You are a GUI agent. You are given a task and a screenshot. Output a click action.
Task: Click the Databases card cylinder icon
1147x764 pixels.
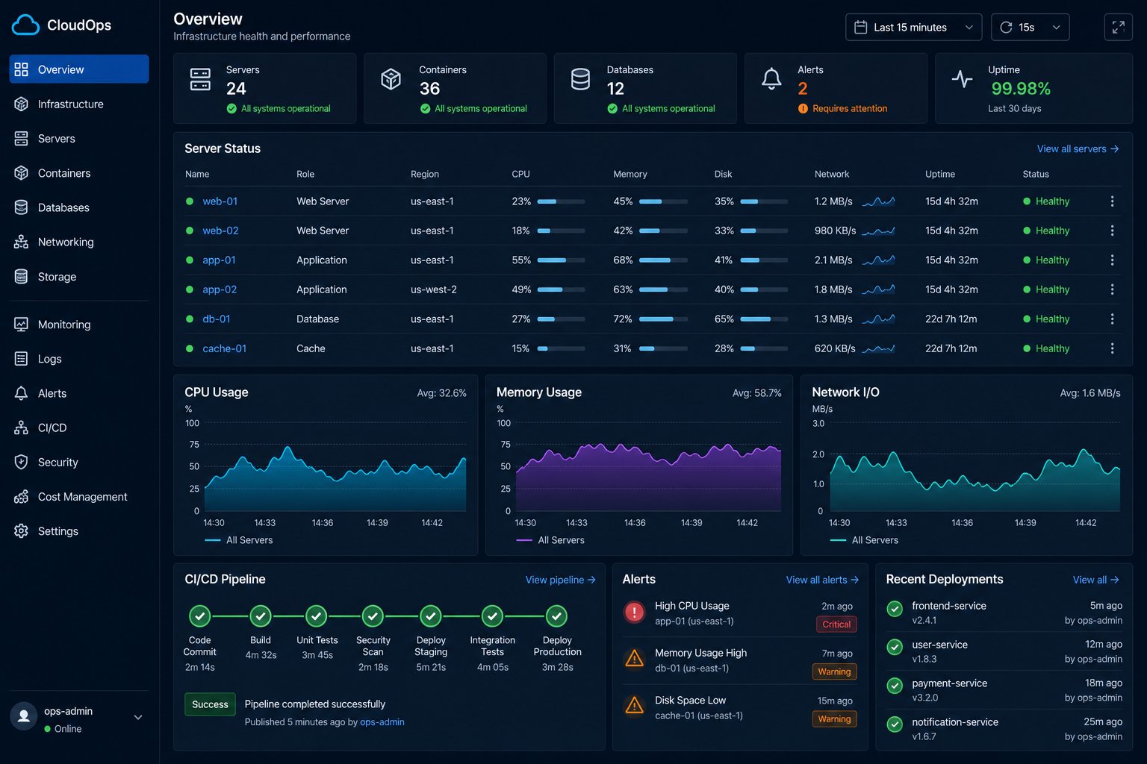click(580, 79)
